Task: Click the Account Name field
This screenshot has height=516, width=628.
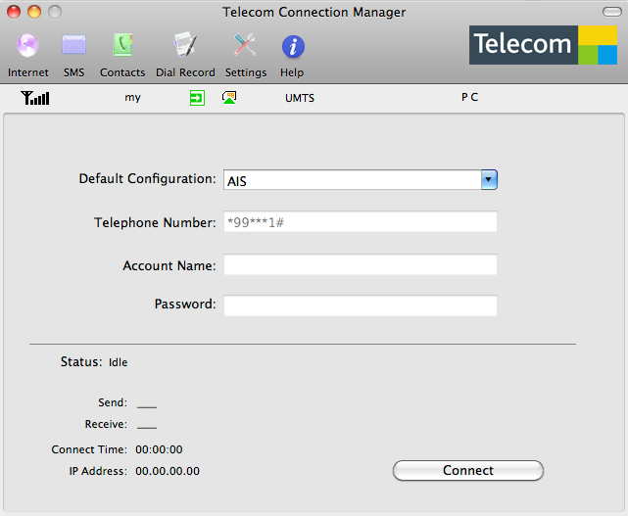Action: pos(361,264)
